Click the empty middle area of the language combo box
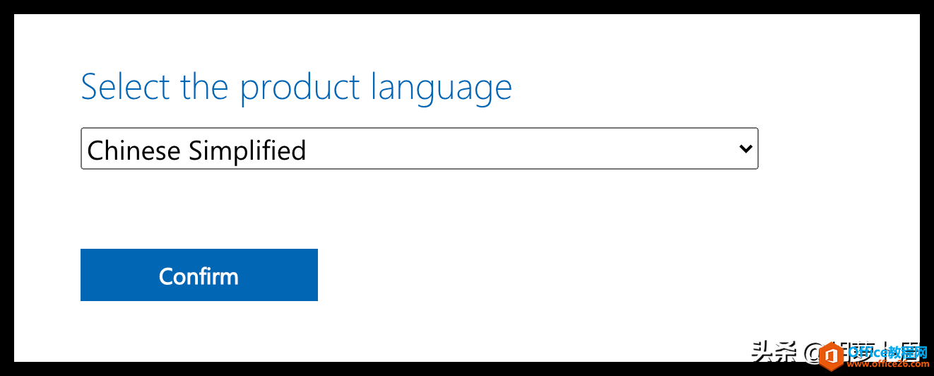Image resolution: width=934 pixels, height=376 pixels. tap(523, 149)
